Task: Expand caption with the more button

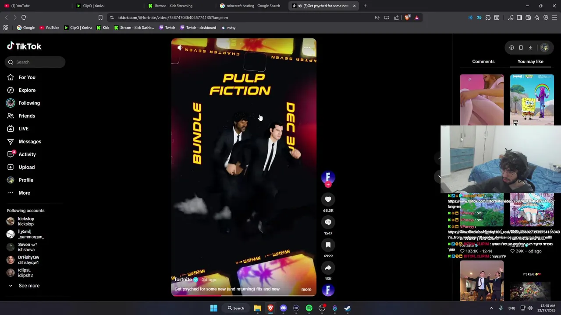Action: point(306,290)
